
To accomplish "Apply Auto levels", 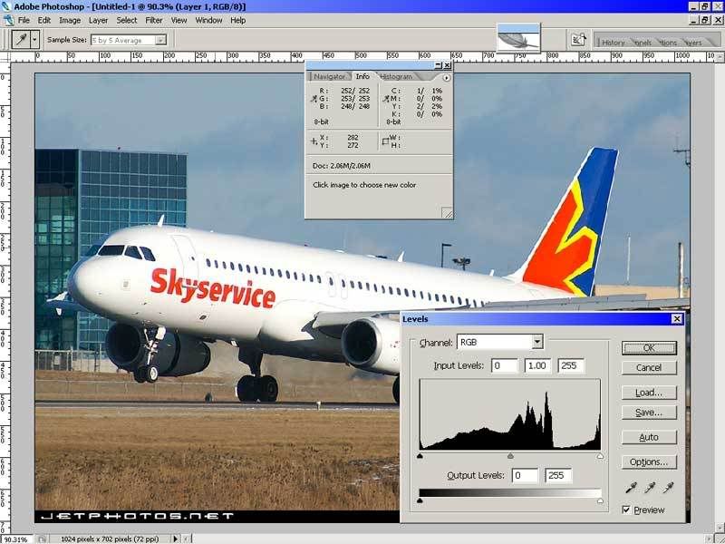I will (x=649, y=437).
